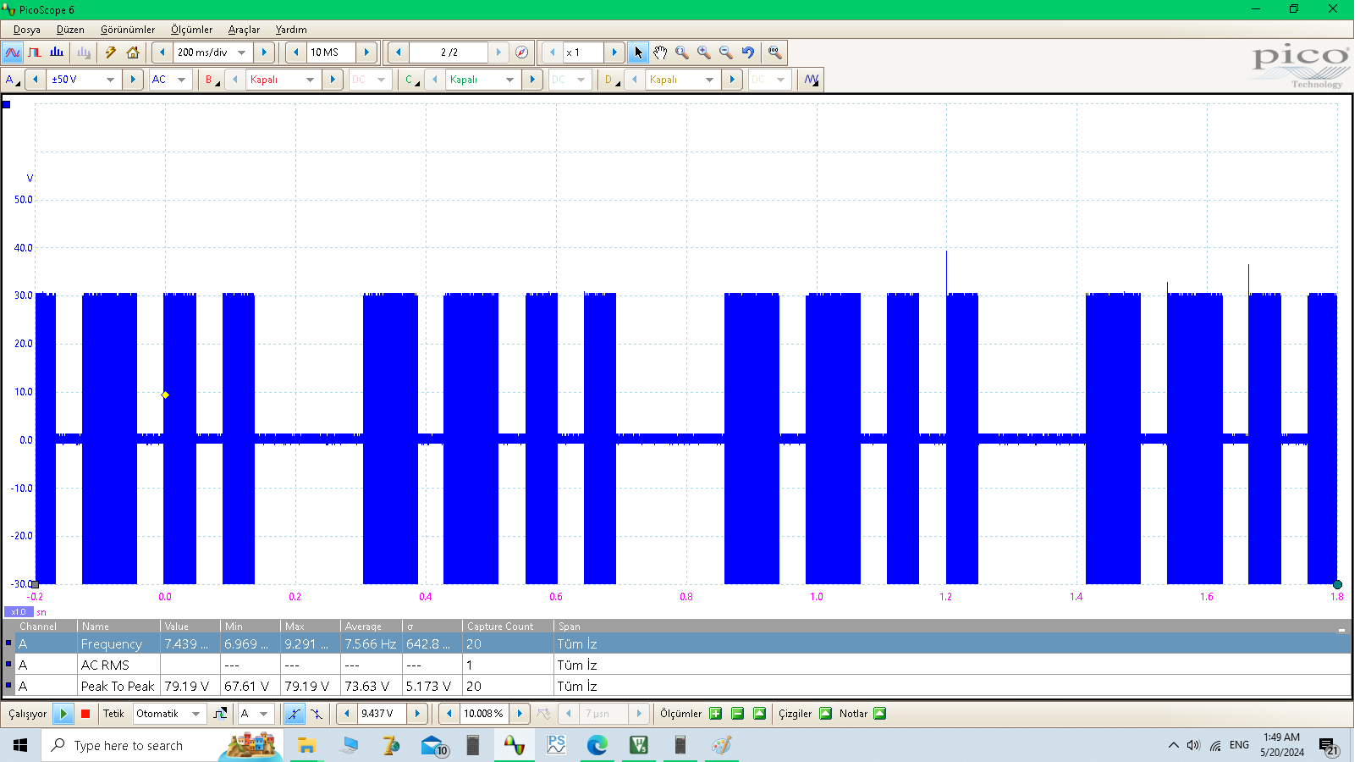This screenshot has height=762, width=1360.
Task: Click the Zoom in magnifier tool
Action: point(704,52)
